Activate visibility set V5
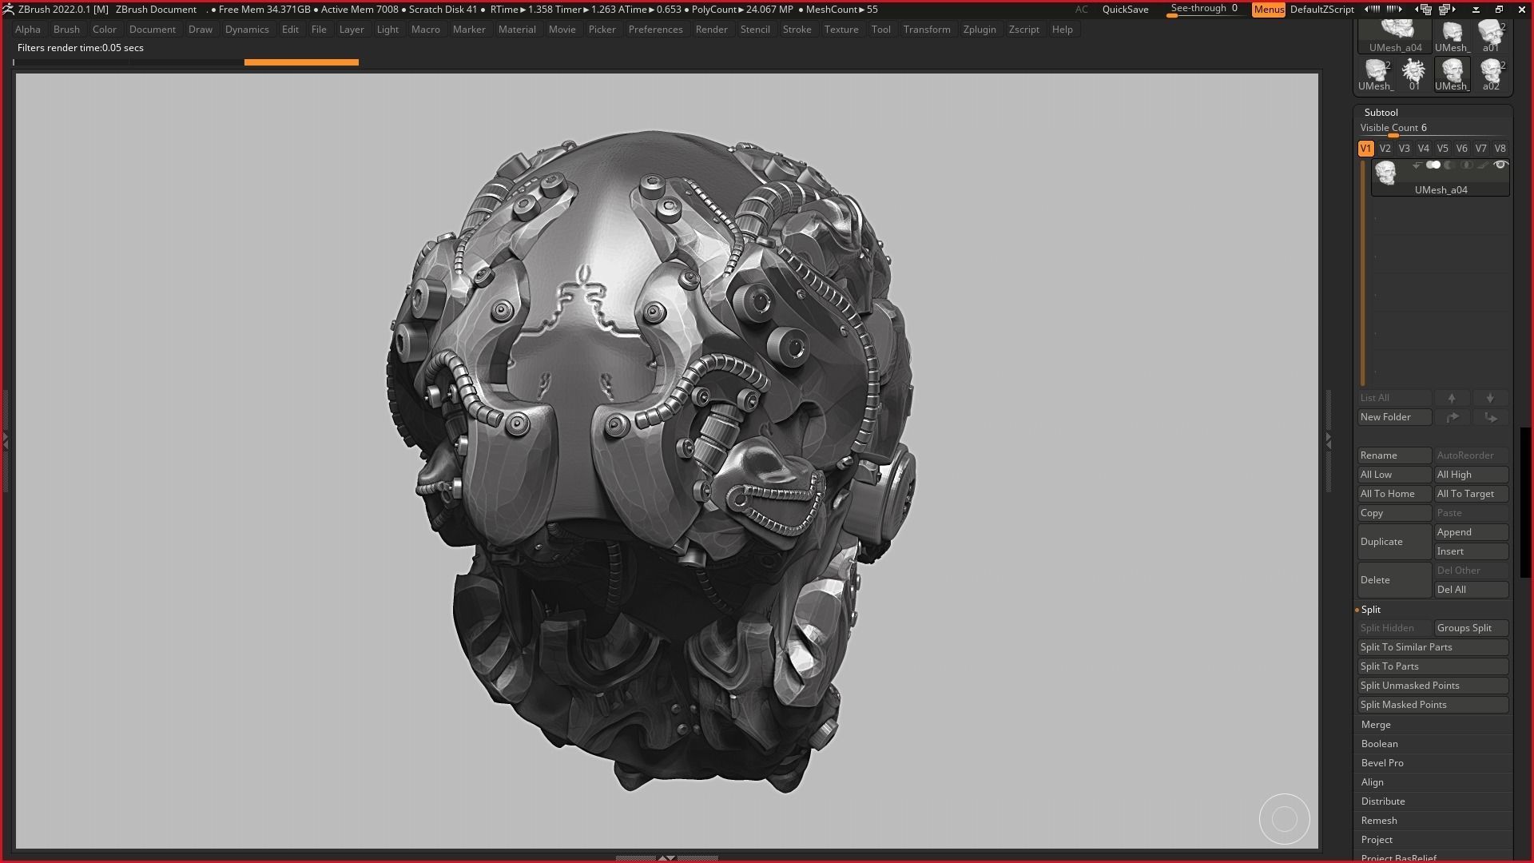This screenshot has height=863, width=1534. point(1442,149)
